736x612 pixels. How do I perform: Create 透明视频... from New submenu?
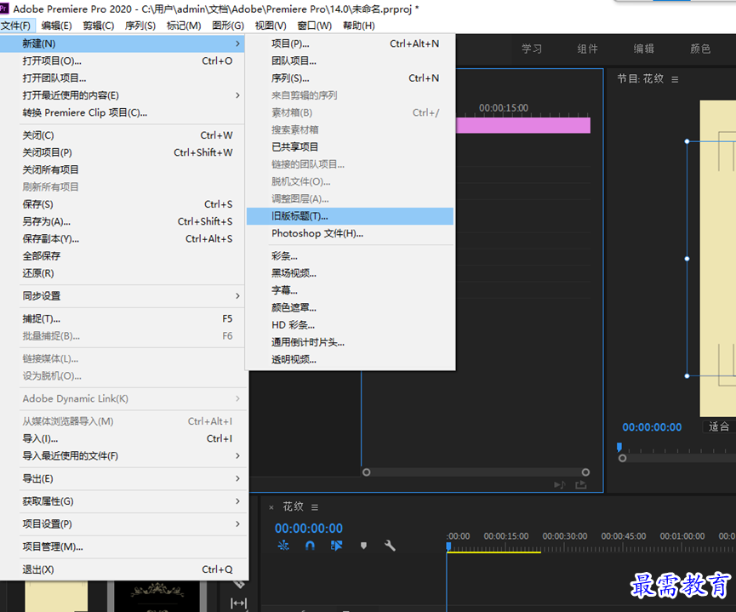click(351, 360)
